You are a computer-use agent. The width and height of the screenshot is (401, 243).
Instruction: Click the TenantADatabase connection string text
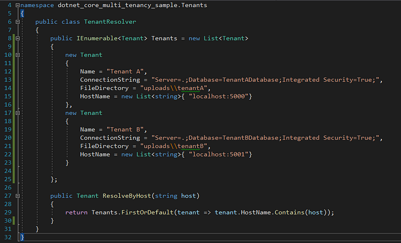[265, 80]
